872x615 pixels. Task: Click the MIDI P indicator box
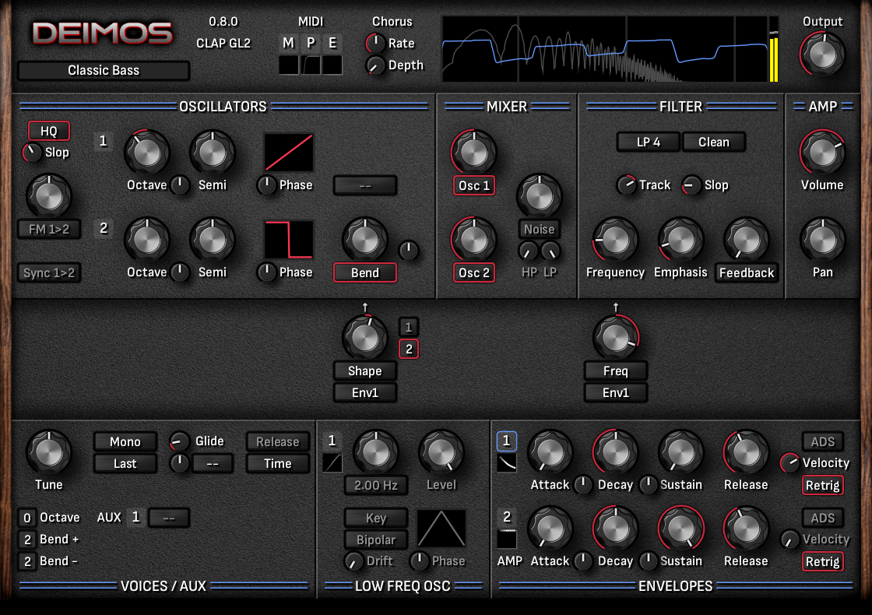(x=311, y=65)
